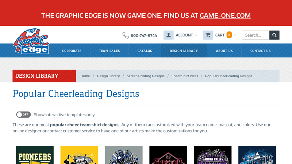Click the shopping cart icon

pos(208,35)
